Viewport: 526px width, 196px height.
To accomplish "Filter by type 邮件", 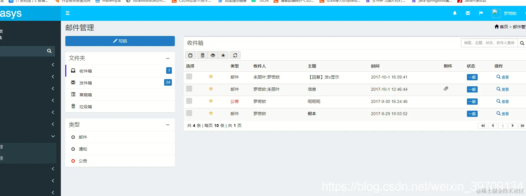I will tap(120, 137).
